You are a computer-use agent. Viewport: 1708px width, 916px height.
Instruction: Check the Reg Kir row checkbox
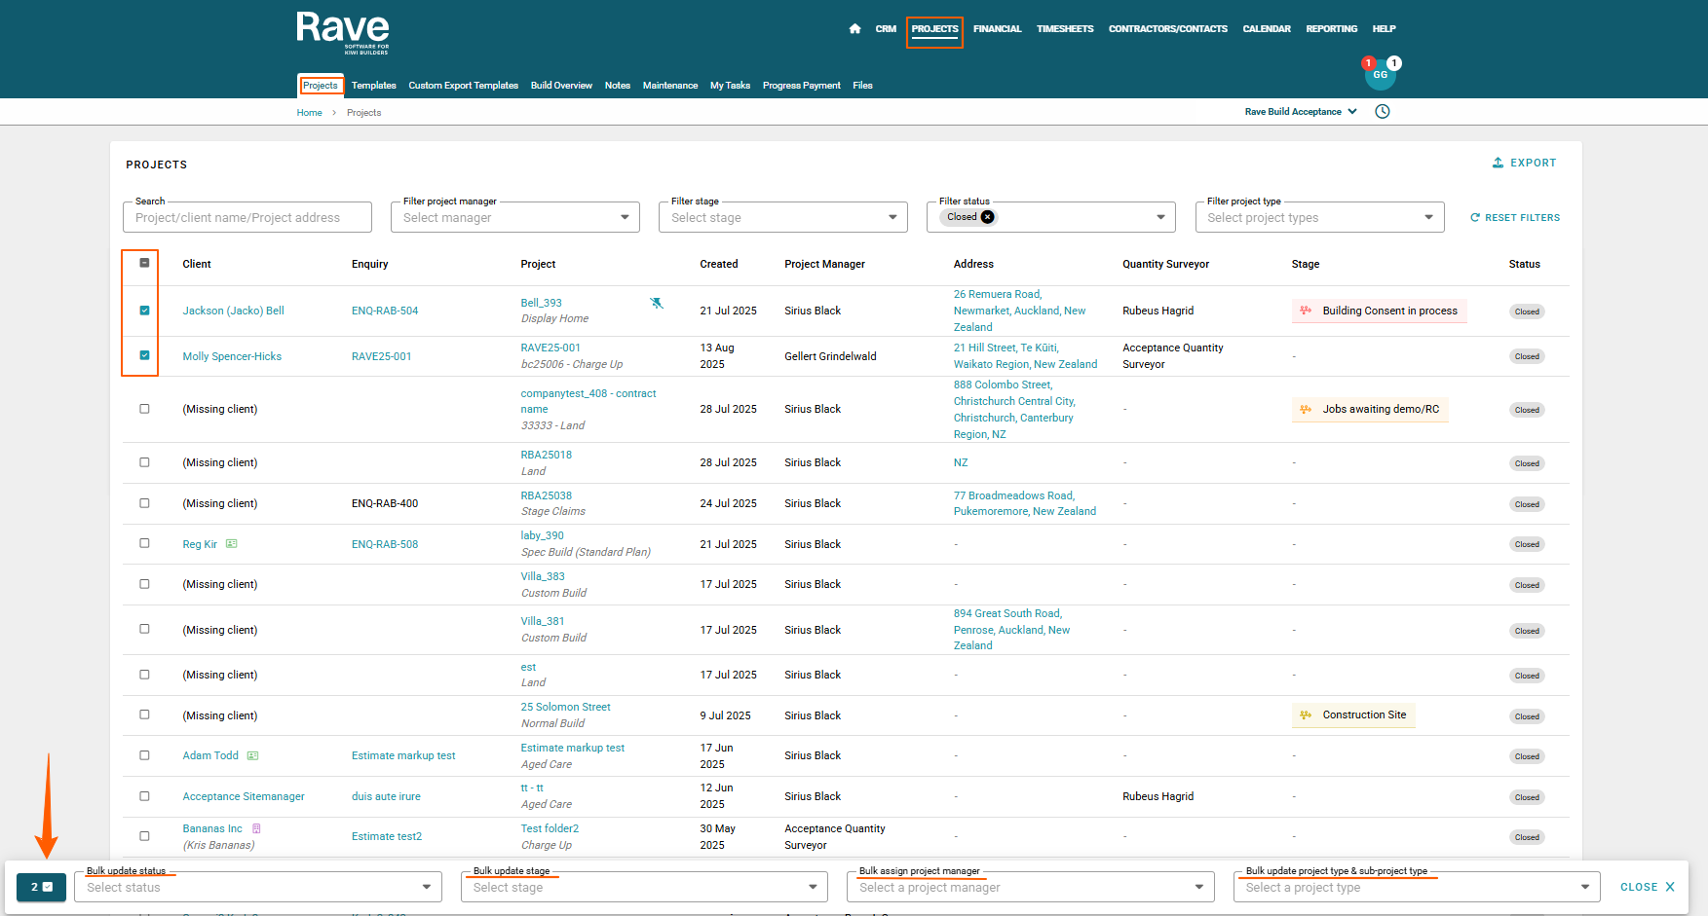tap(144, 543)
